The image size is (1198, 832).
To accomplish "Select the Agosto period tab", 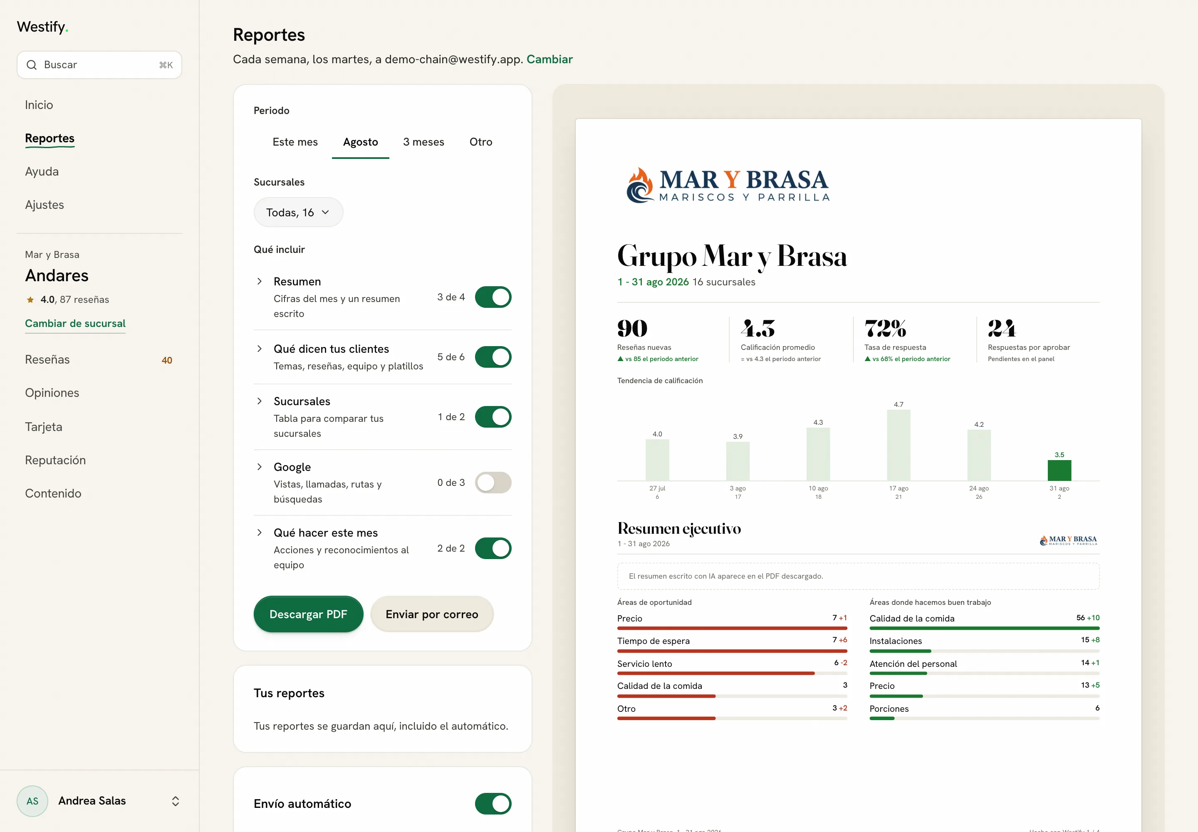I will click(x=360, y=142).
